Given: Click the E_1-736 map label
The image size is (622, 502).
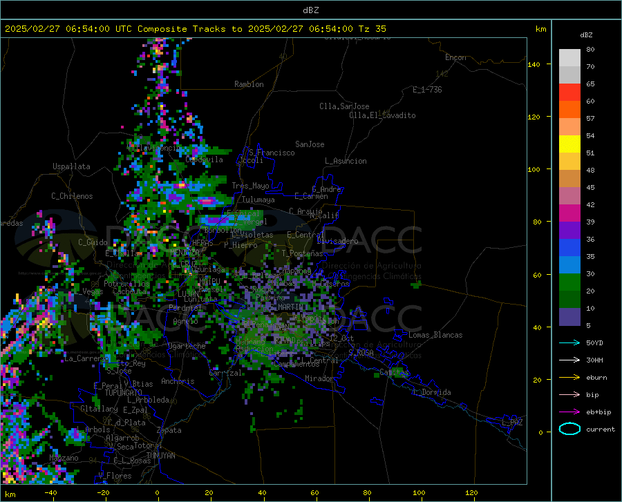Looking at the screenshot, I should click(427, 90).
